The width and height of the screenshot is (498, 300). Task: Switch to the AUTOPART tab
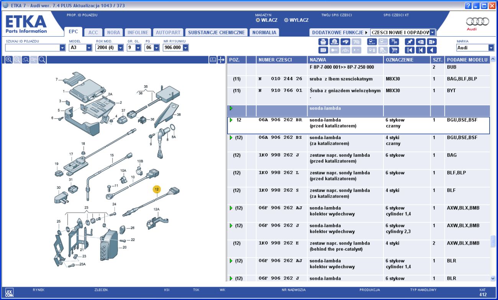168,32
